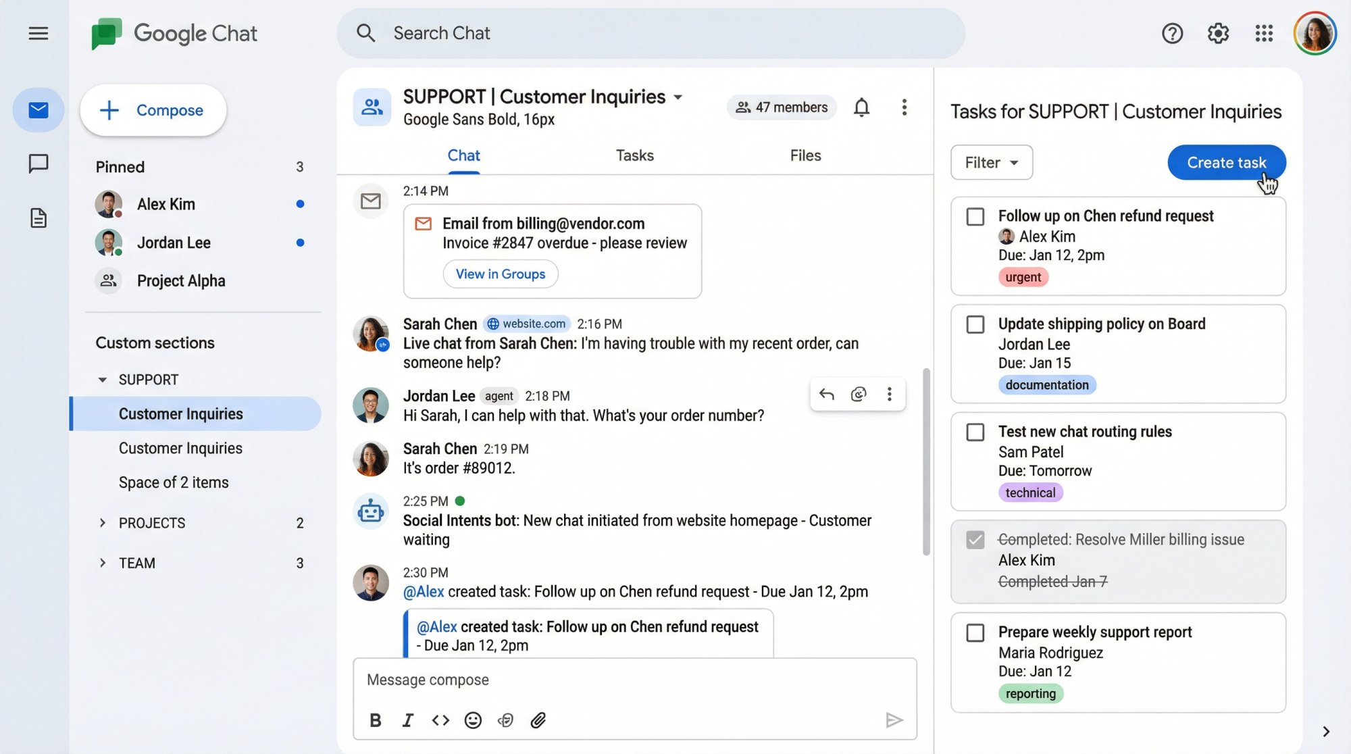
Task: Click the Create task button
Action: (1226, 162)
